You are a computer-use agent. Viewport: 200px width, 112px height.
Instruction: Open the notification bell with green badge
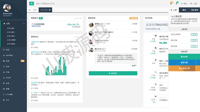177,3
